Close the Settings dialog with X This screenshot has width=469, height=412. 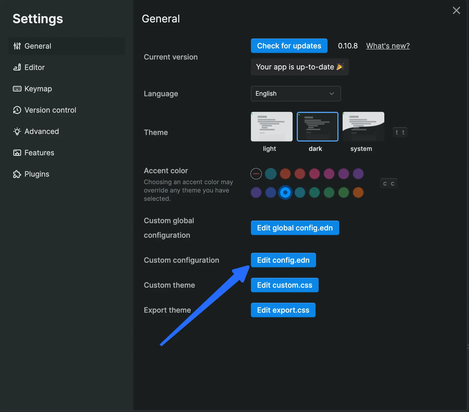[x=456, y=11]
